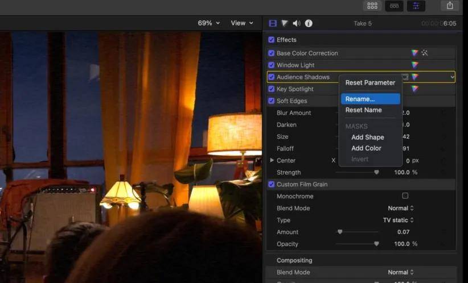Select the Darken parameter label
Image resolution: width=468 pixels, height=283 pixels.
(286, 125)
